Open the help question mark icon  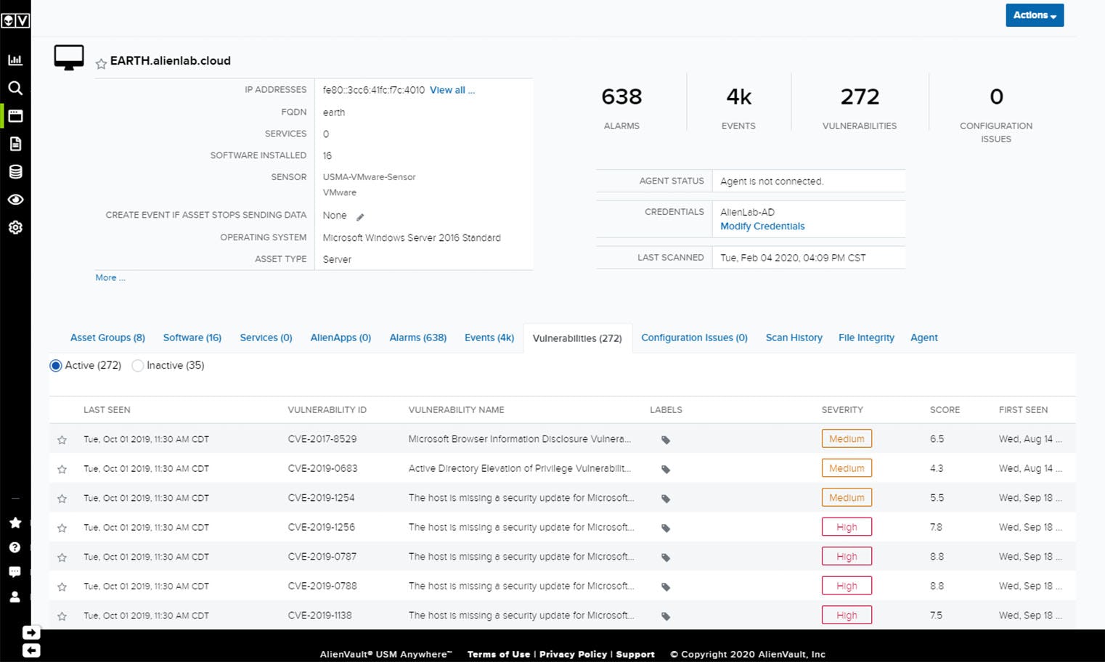15,547
